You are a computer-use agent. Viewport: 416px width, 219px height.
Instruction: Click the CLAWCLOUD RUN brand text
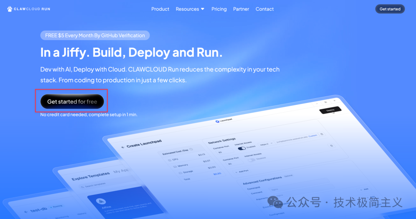click(32, 9)
